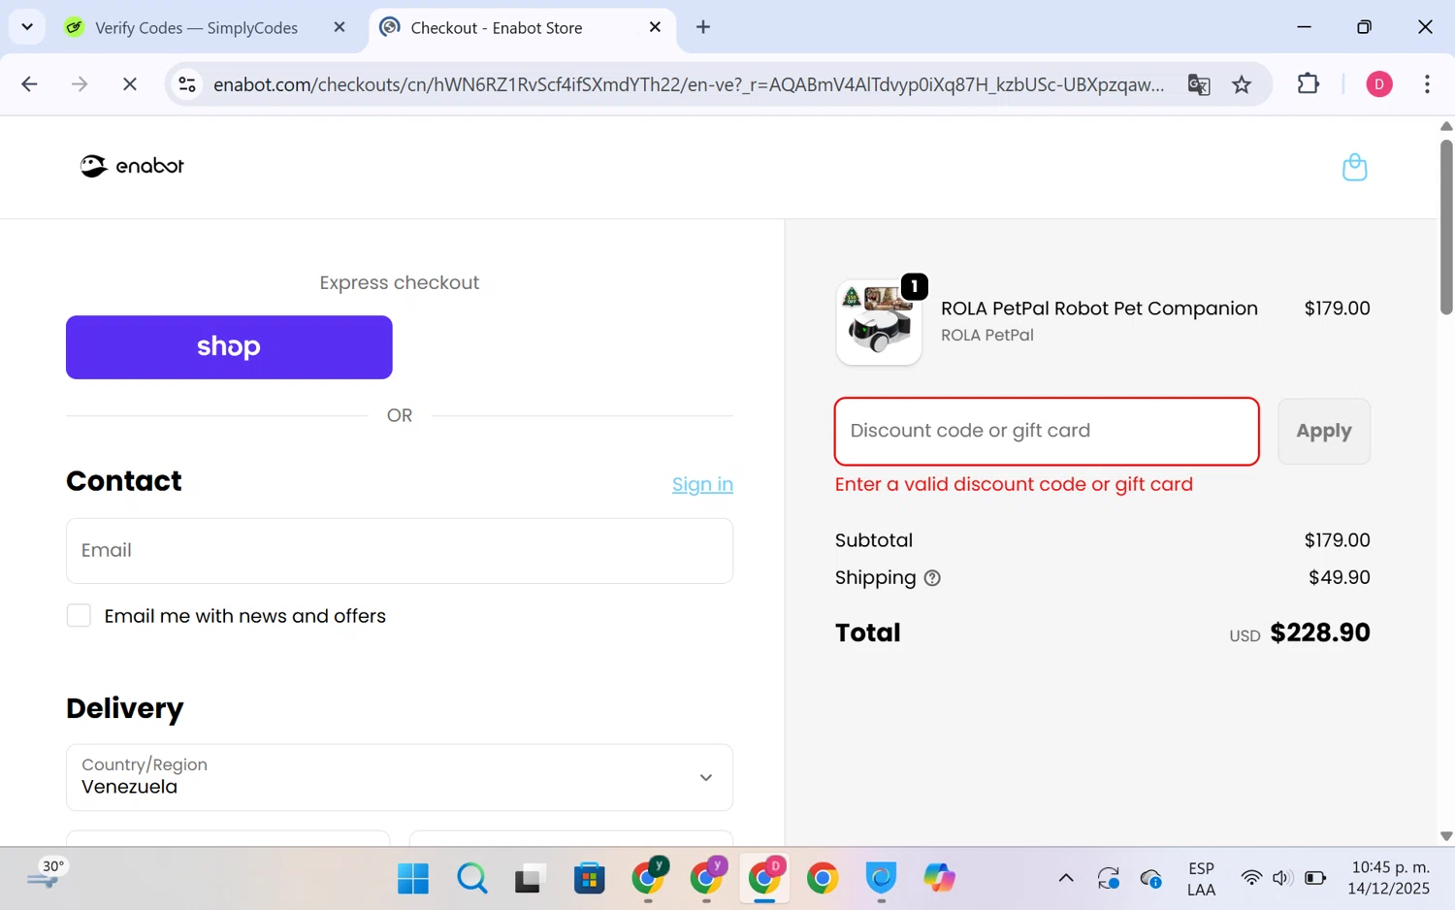Open a new browser tab

point(703,27)
